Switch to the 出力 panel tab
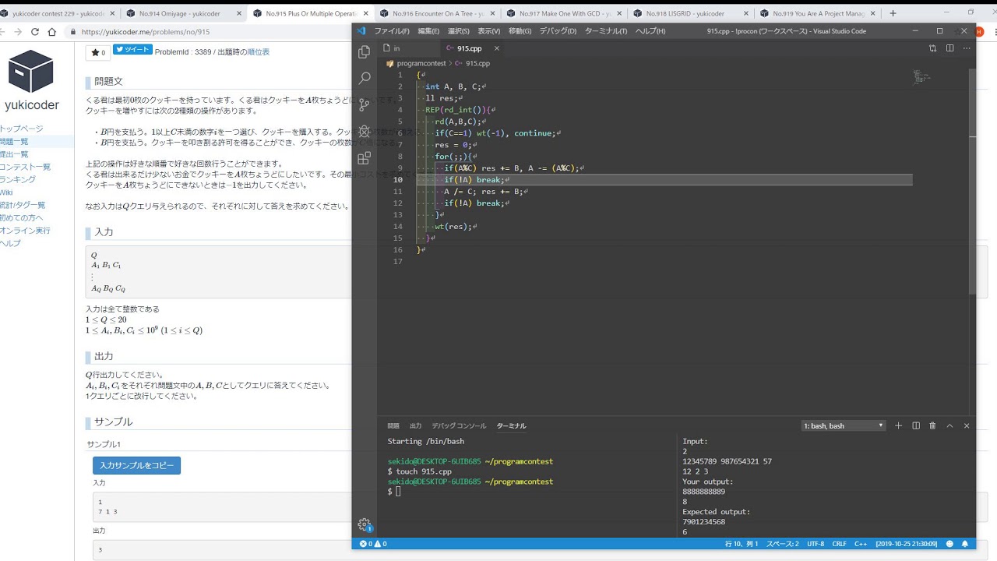The width and height of the screenshot is (997, 561). click(415, 425)
